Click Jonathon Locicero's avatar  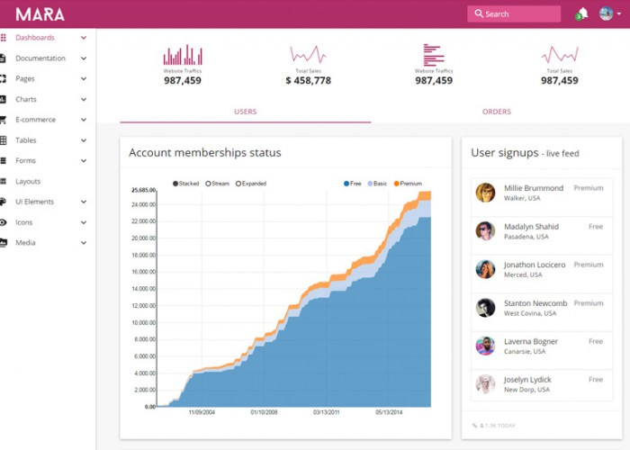click(x=485, y=269)
